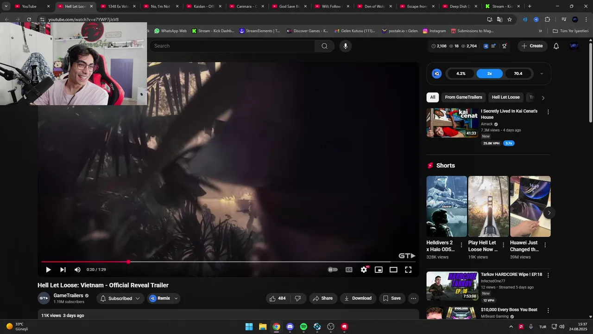Save the video to a playlist
The height and width of the screenshot is (334, 593).
pos(392,298)
